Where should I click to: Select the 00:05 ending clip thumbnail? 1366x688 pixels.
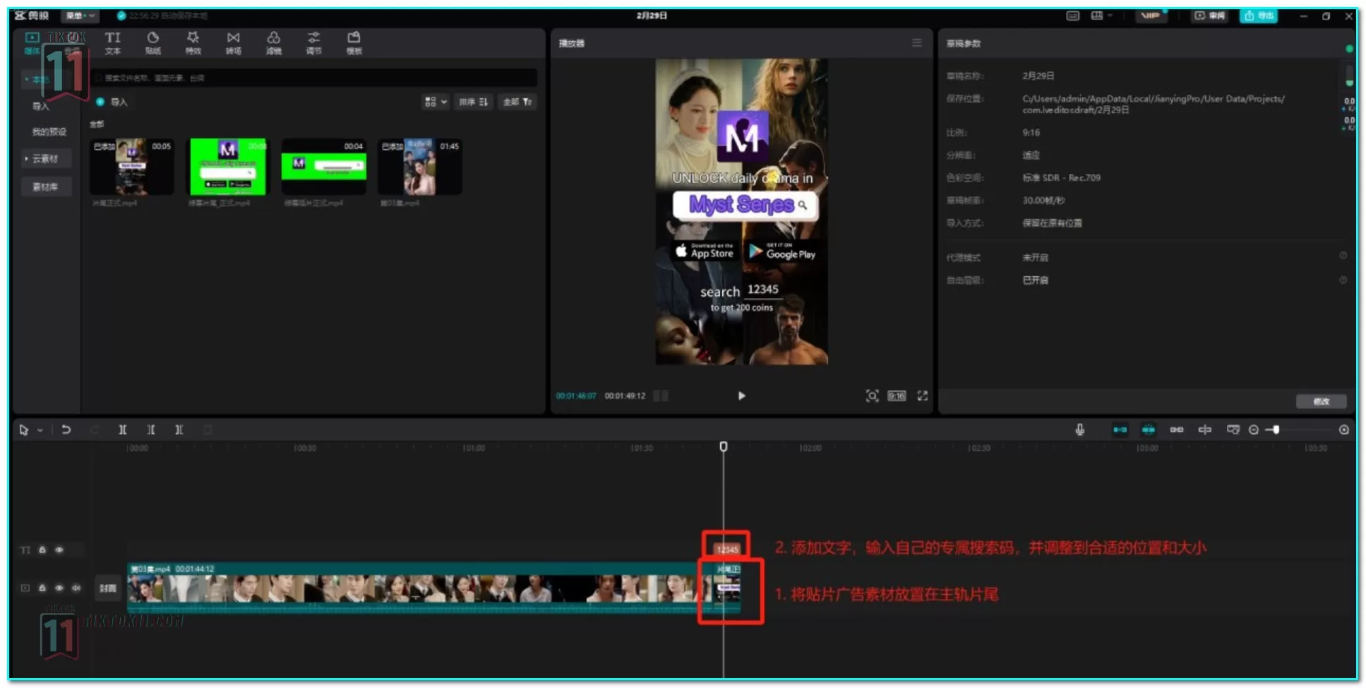click(x=132, y=167)
